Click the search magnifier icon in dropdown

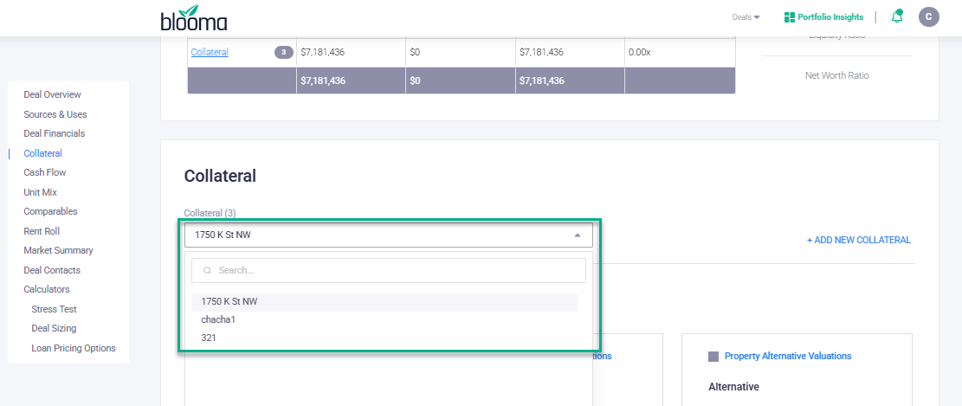click(207, 270)
